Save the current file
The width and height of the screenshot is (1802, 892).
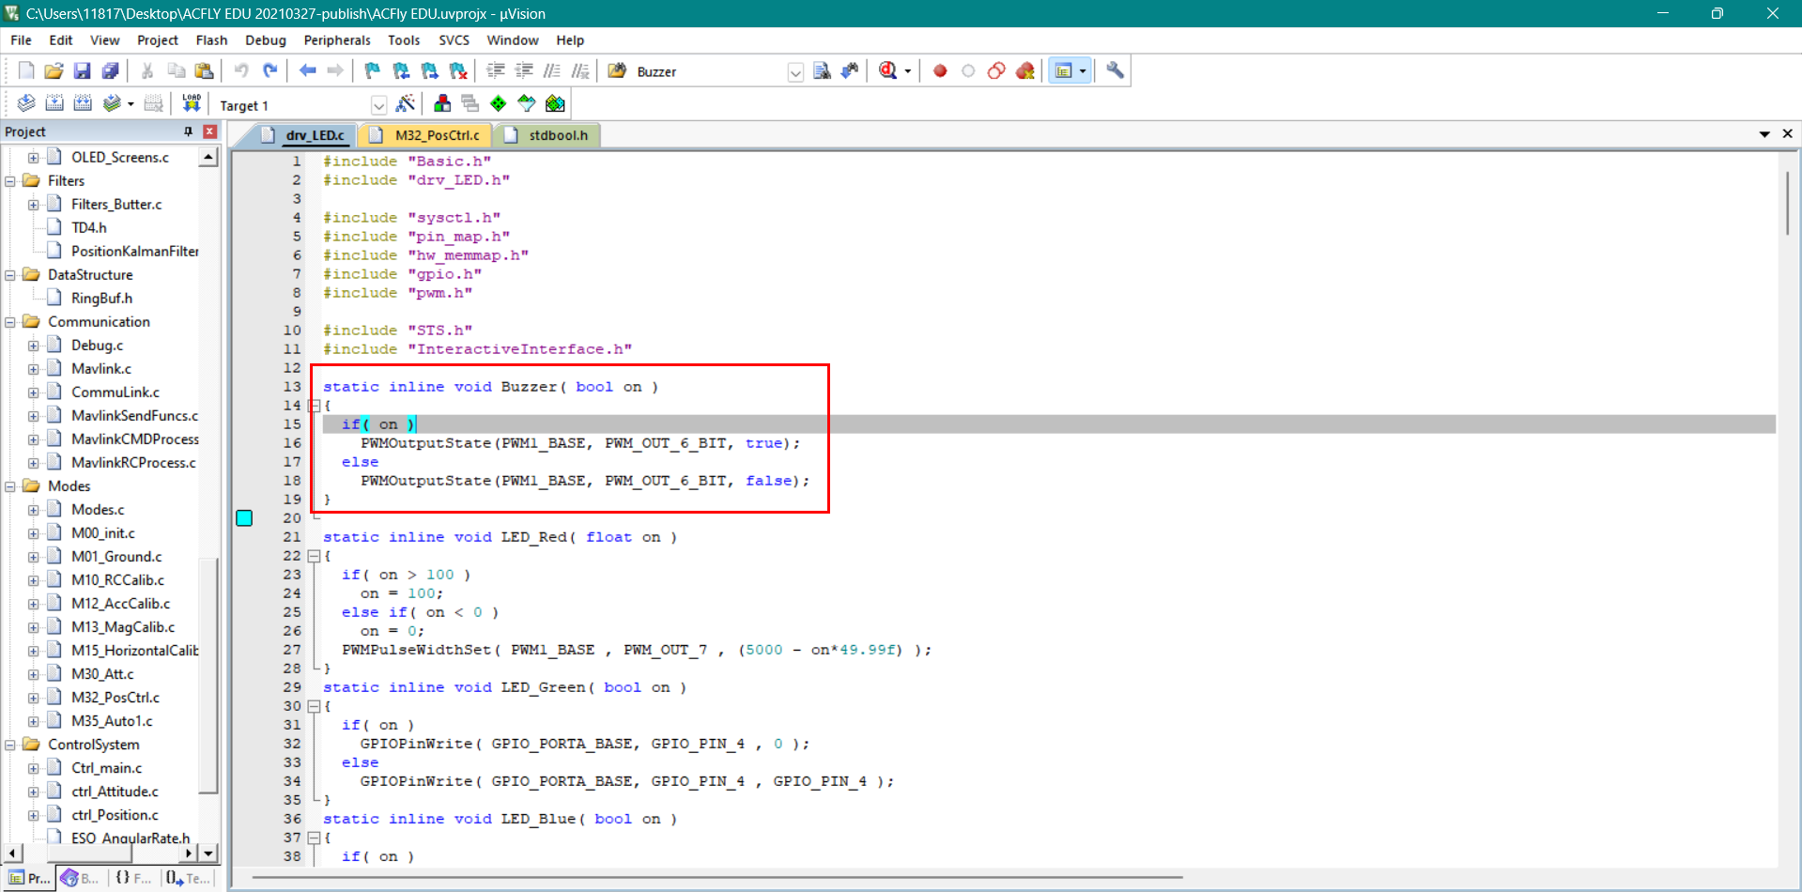point(83,71)
